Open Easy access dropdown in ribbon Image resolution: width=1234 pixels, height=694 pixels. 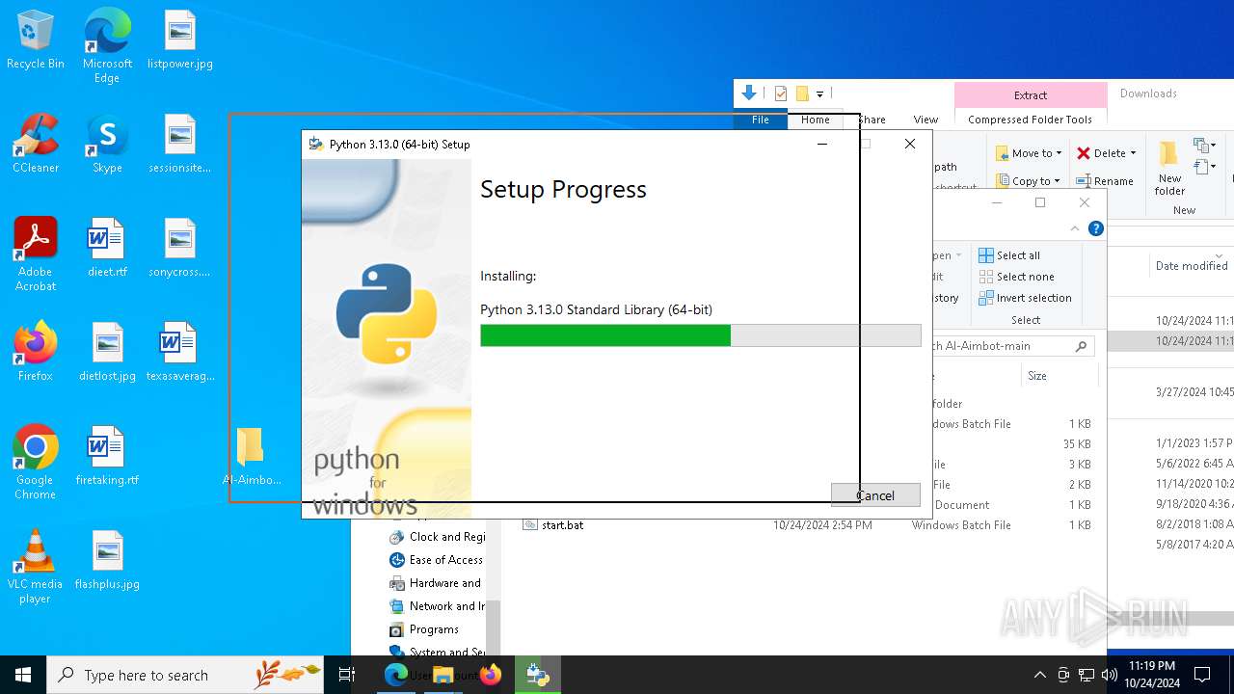(1204, 168)
